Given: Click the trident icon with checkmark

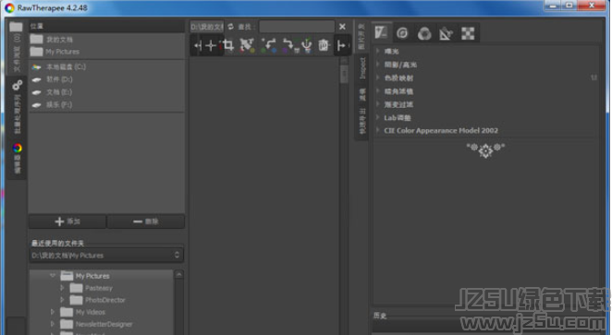Looking at the screenshot, I should coord(307,45).
